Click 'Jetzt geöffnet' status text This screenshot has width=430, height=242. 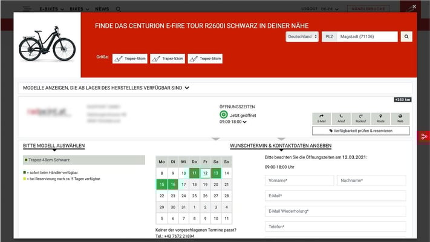(x=243, y=116)
